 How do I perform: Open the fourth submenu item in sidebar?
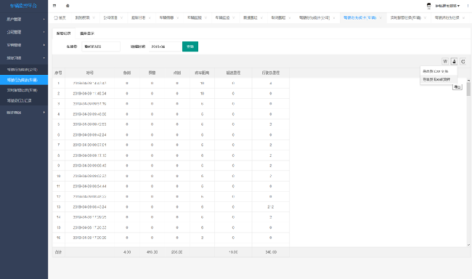click(24, 100)
